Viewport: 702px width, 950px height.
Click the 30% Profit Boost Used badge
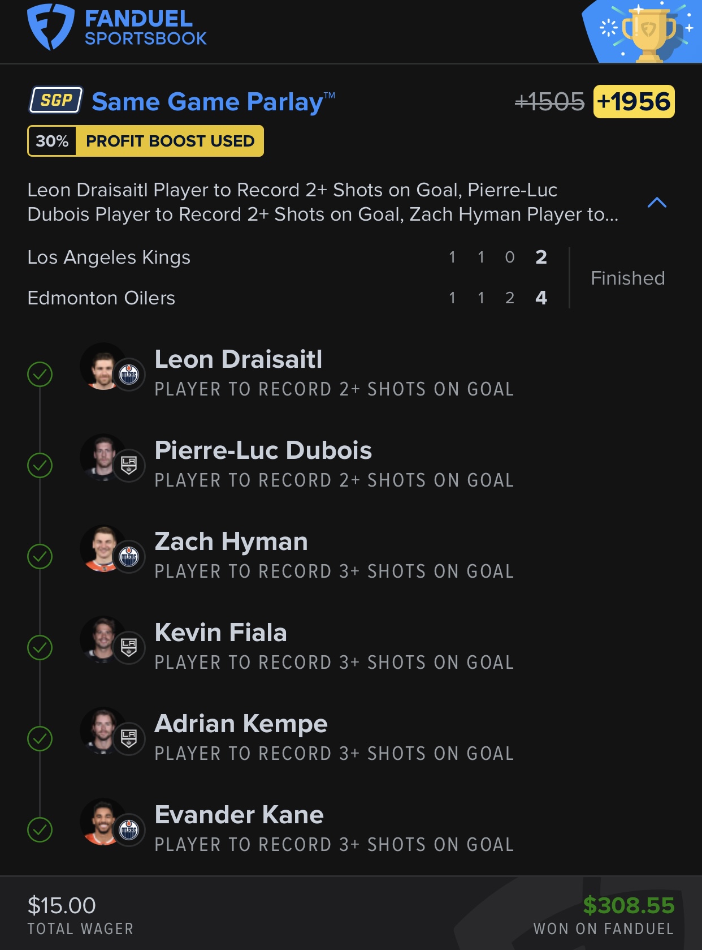(x=145, y=141)
